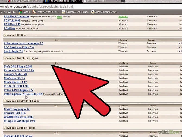This screenshot has height=137, width=182.
Task: Download Aldos memorycard manager 1.3
Action: pyautogui.click(x=24, y=43)
